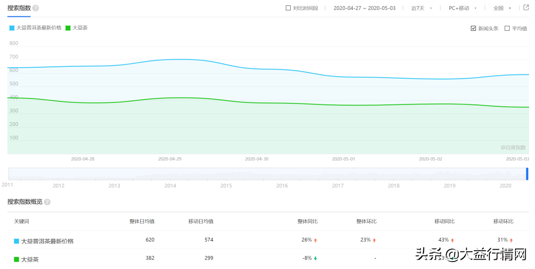535x269 pixels.
Task: Click the 整体环比 column header
Action: (367, 222)
